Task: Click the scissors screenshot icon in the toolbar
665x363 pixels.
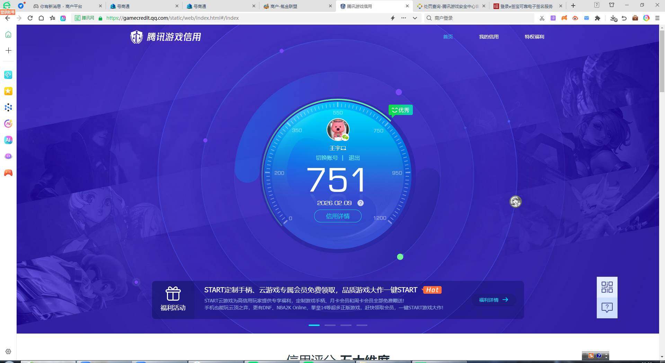Action: pos(542,18)
